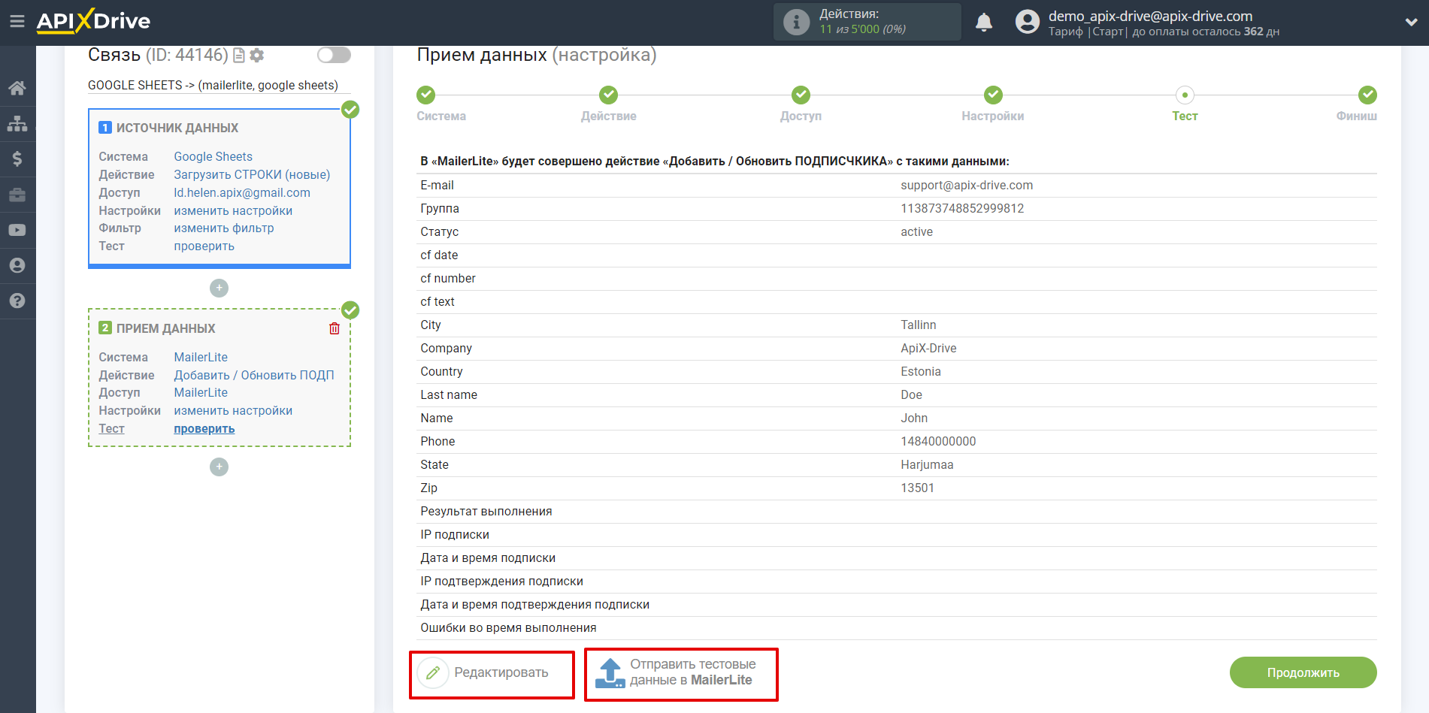Click the Estonia country value
1429x713 pixels.
pos(920,371)
